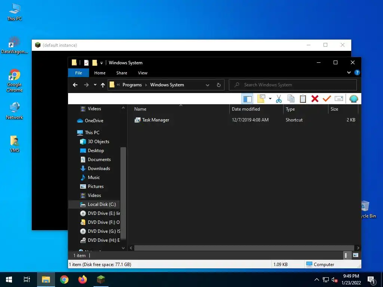Viewport: 383px width, 287px height.
Task: Cut selection with the scissors icon
Action: click(x=279, y=99)
